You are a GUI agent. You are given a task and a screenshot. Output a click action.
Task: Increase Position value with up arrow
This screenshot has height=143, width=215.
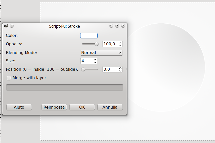tap(120, 68)
